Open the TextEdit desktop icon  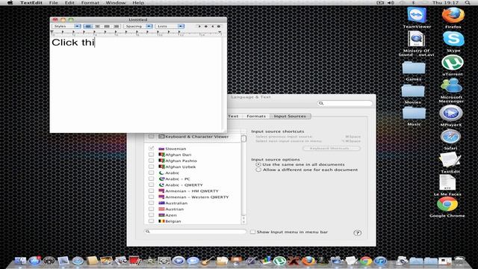pyautogui.click(x=450, y=160)
